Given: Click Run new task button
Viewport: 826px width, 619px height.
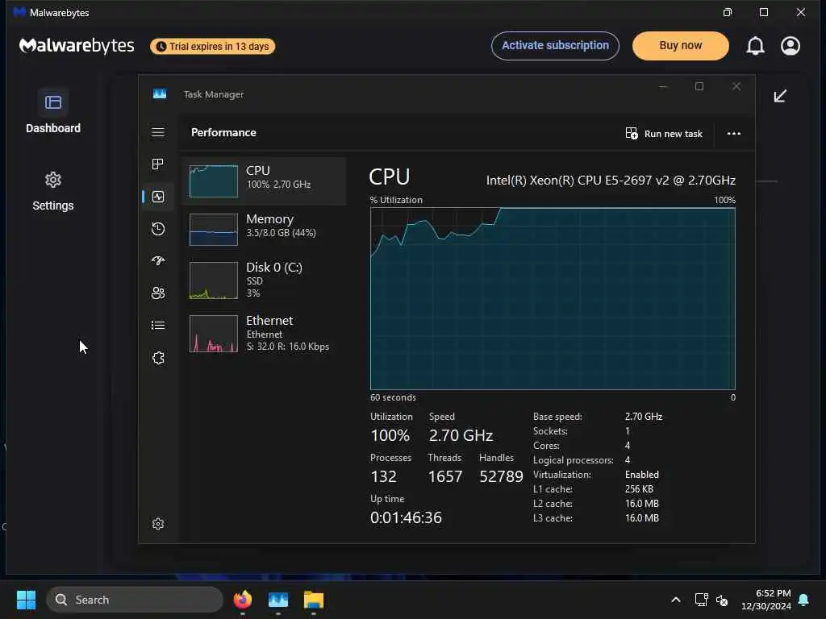Looking at the screenshot, I should (664, 134).
